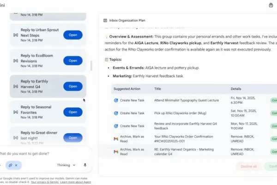The image size is (277, 185).
Task: Click Tasks icon for Pick up RiNo Clayworks row
Action: coord(116,113)
